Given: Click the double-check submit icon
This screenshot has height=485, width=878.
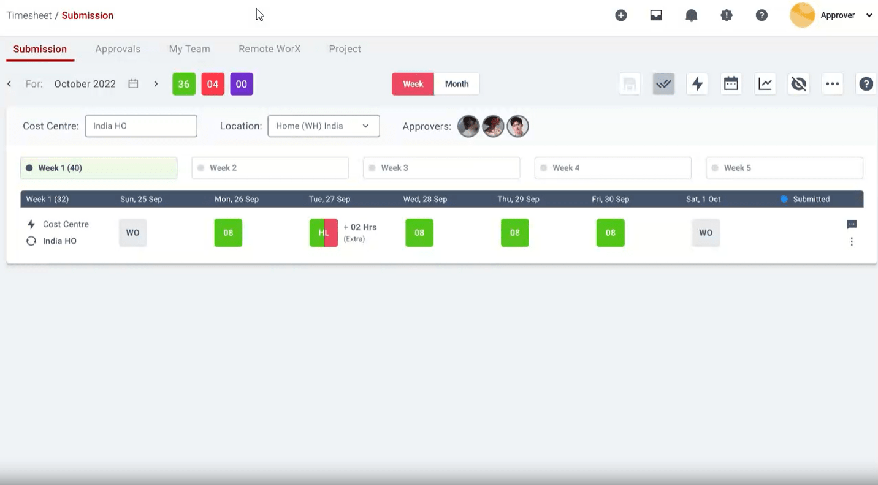Looking at the screenshot, I should click(663, 85).
